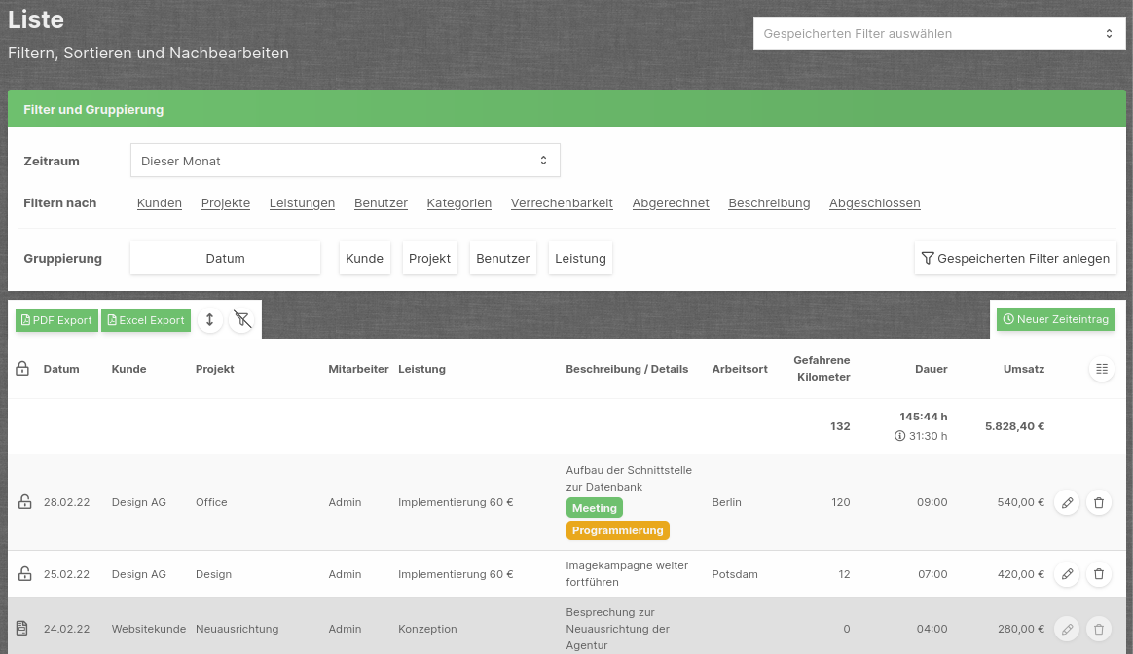Open the Gespeicherten Filter auswählen dropdown
The image size is (1133, 654).
[939, 33]
